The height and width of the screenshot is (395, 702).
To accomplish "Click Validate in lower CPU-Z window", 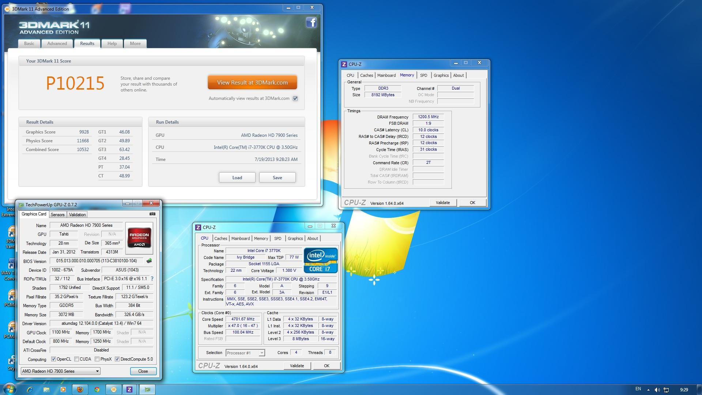I will pyautogui.click(x=297, y=366).
